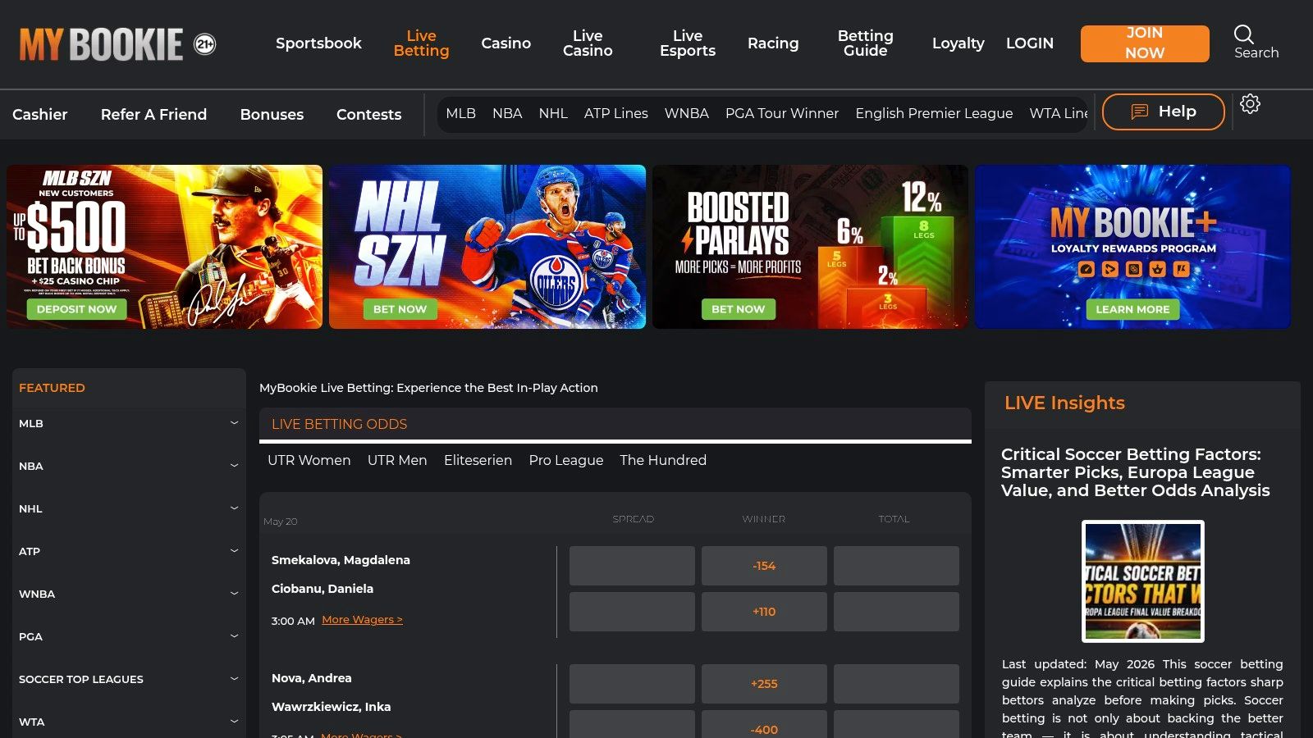Switch to The Hundred tab
Image resolution: width=1313 pixels, height=738 pixels.
click(x=663, y=460)
